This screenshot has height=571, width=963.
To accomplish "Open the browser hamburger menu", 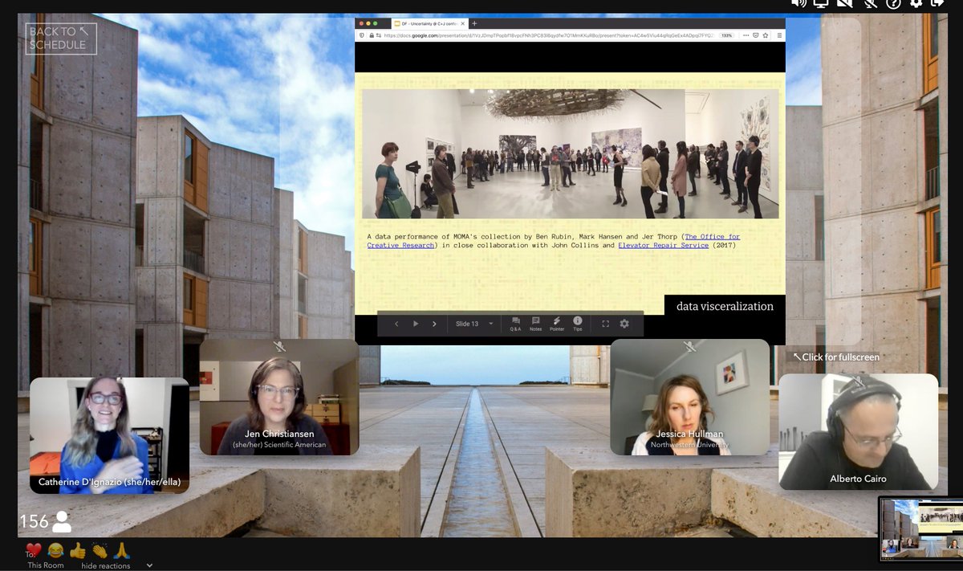I will pos(779,35).
